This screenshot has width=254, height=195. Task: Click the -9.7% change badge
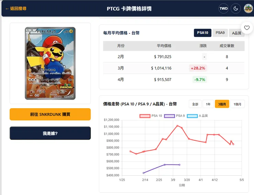pos(199,80)
